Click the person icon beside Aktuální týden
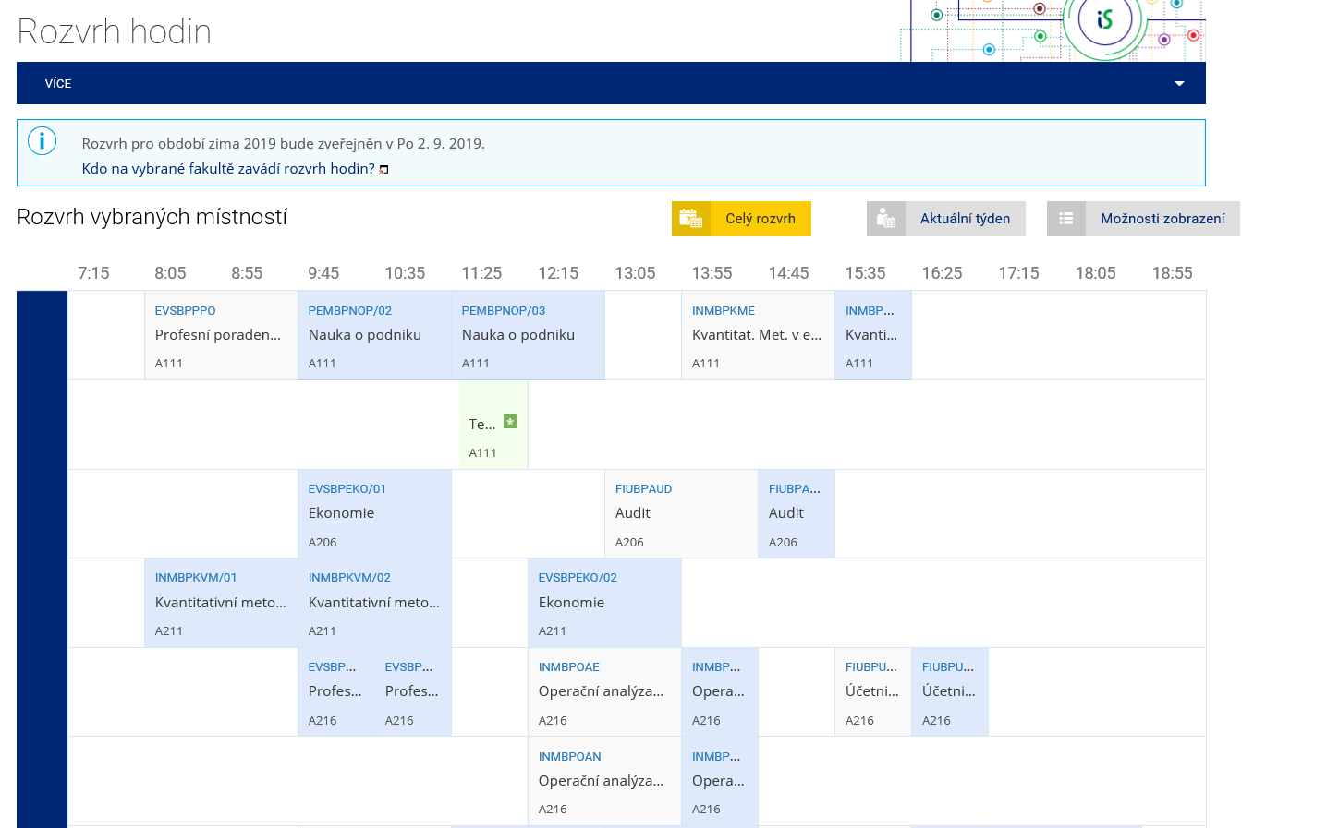Viewport: 1339px width, 828px height. pyautogui.click(x=885, y=219)
